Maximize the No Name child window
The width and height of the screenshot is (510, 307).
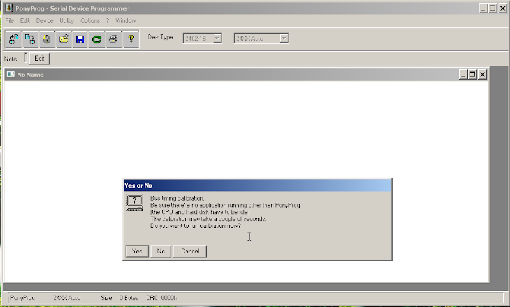[x=472, y=75]
